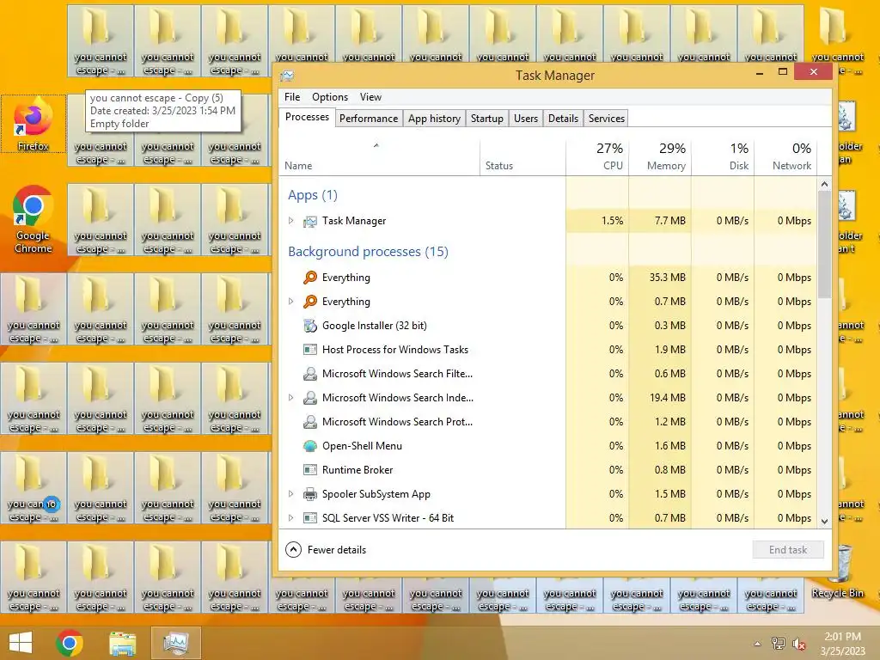
Task: Expand the Task Manager app row
Action: click(290, 221)
